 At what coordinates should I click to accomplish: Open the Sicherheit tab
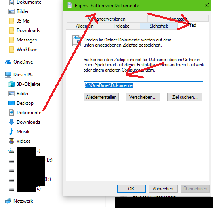(159, 26)
